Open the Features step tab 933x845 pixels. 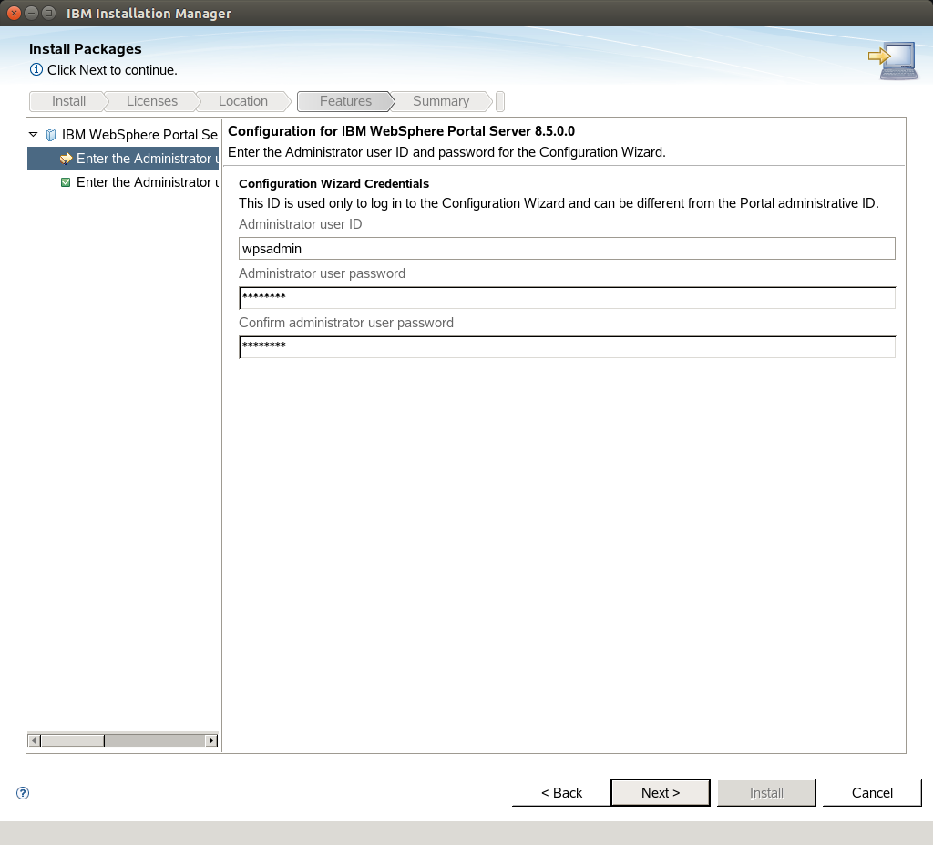click(345, 101)
